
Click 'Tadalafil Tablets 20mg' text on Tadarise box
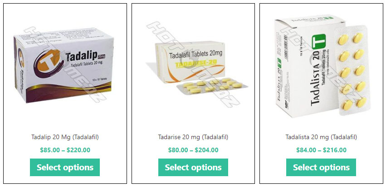point(195,54)
